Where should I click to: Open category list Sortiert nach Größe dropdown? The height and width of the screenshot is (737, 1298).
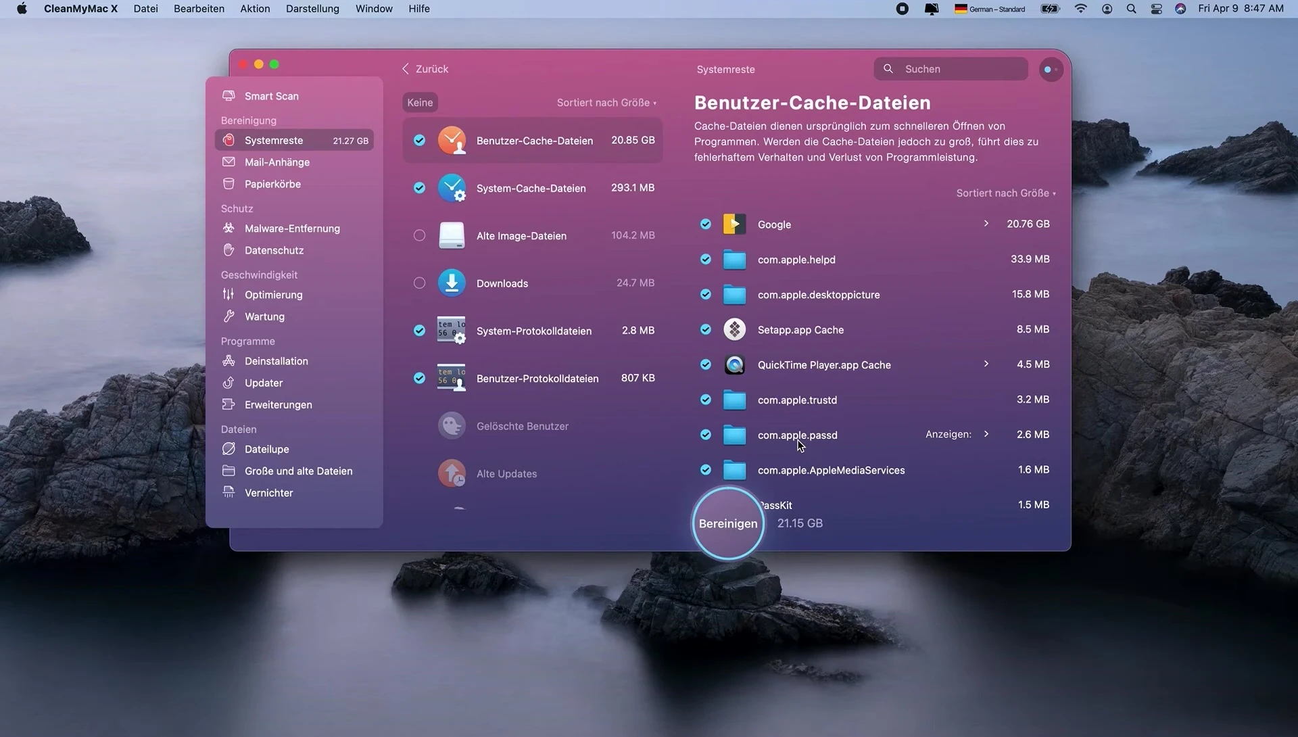[x=606, y=103]
